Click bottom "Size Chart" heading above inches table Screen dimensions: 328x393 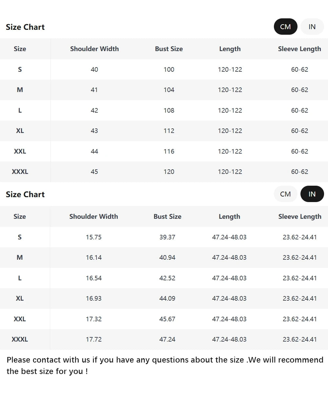tap(25, 195)
